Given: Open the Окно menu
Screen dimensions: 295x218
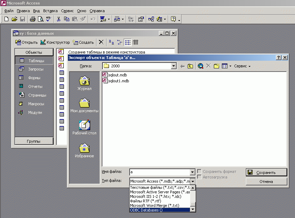Looking at the screenshot, I should (81, 11).
